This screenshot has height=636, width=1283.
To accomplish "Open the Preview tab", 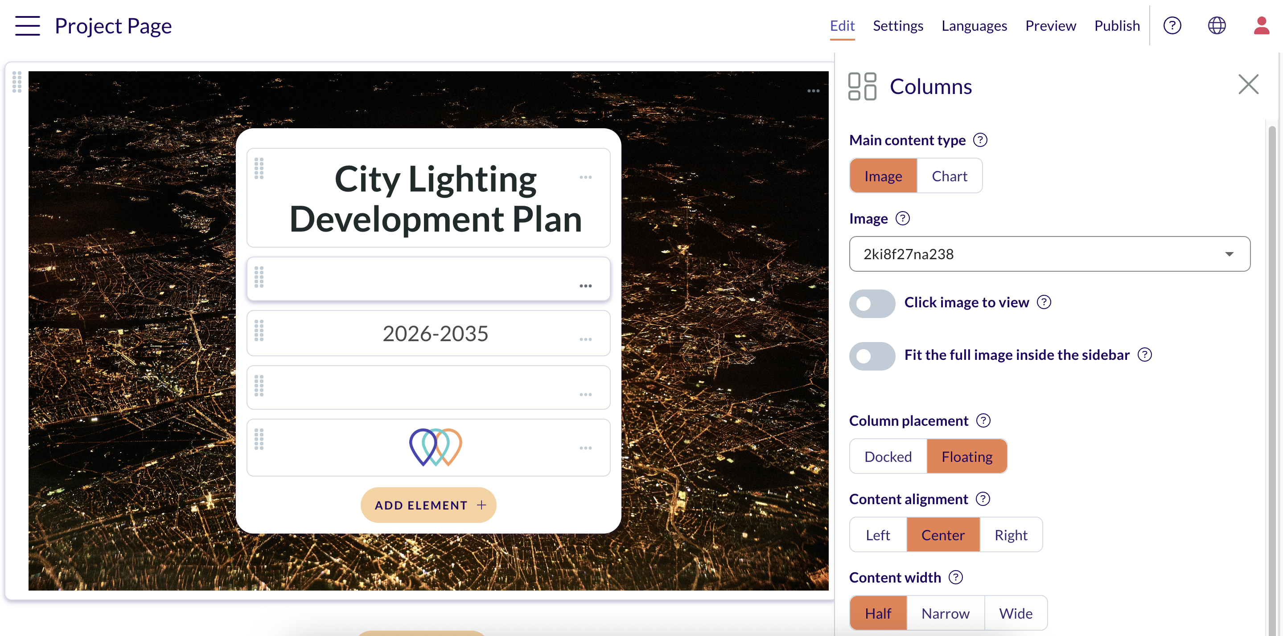I will pyautogui.click(x=1050, y=26).
